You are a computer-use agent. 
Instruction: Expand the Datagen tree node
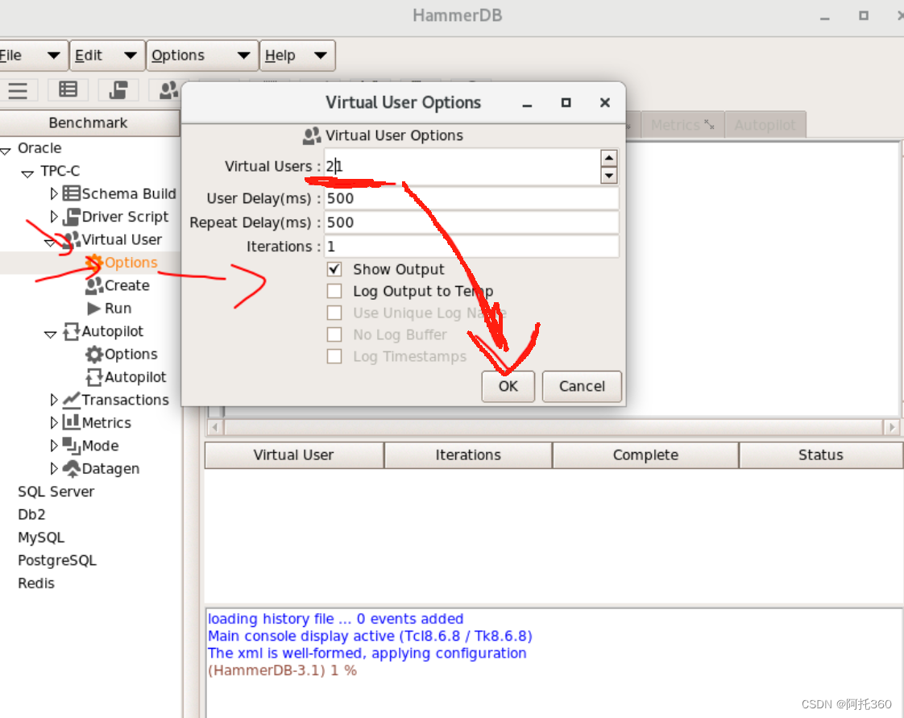click(54, 468)
